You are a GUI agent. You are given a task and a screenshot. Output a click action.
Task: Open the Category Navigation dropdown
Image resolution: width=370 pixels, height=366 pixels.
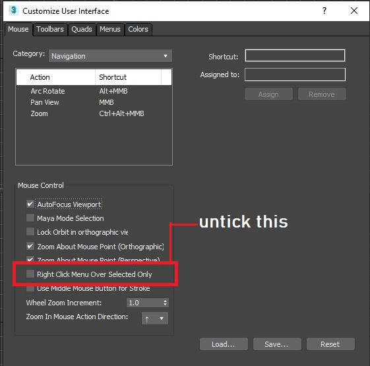click(110, 56)
